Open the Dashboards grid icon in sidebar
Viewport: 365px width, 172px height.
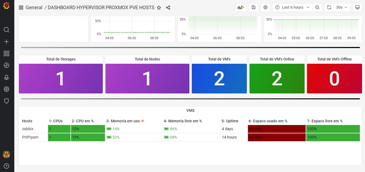(6, 53)
